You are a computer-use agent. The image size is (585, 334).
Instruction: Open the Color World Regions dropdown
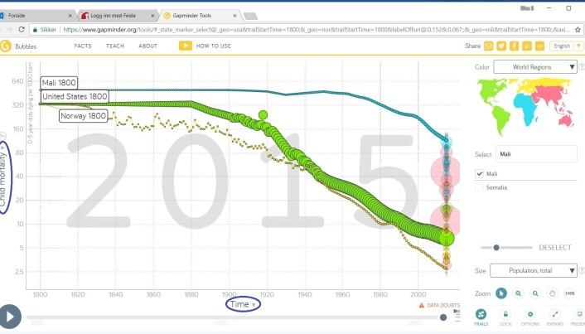[x=535, y=67]
